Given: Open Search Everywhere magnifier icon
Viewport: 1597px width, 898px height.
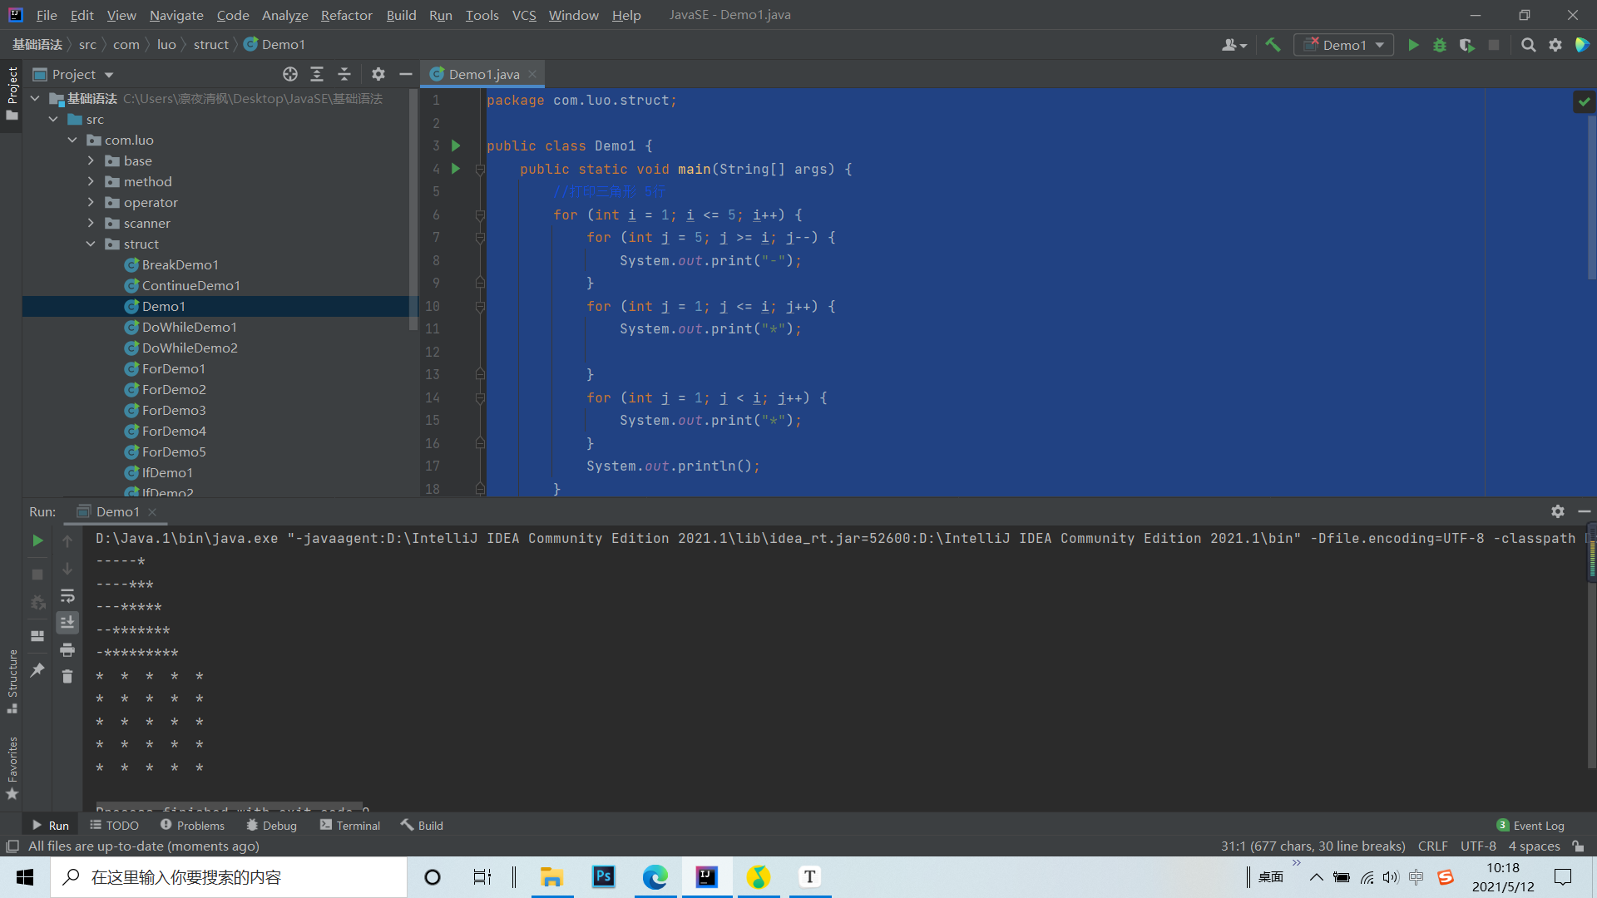Looking at the screenshot, I should coord(1528,45).
